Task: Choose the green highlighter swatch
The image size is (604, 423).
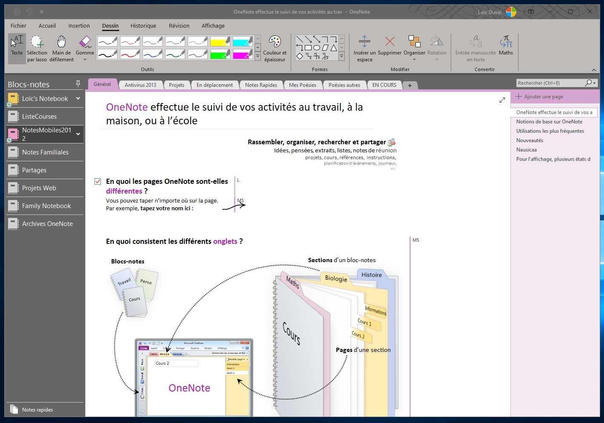Action: 220,54
